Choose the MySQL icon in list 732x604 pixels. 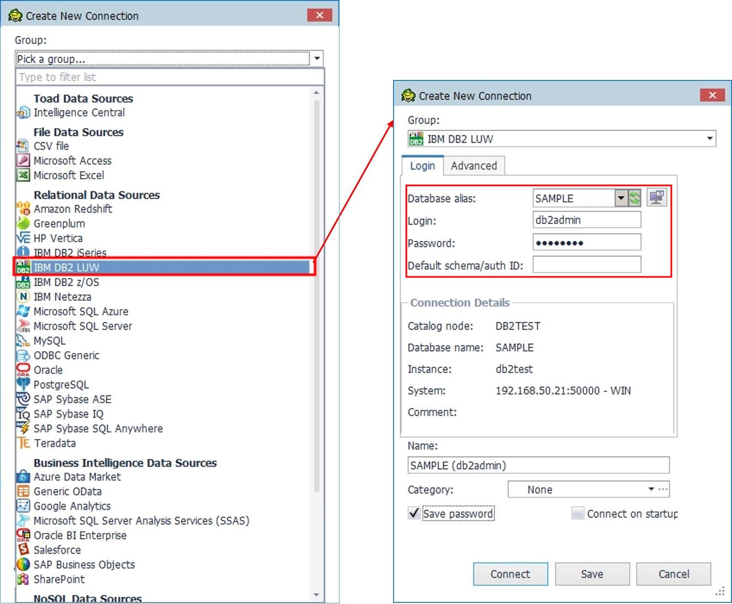click(x=23, y=341)
